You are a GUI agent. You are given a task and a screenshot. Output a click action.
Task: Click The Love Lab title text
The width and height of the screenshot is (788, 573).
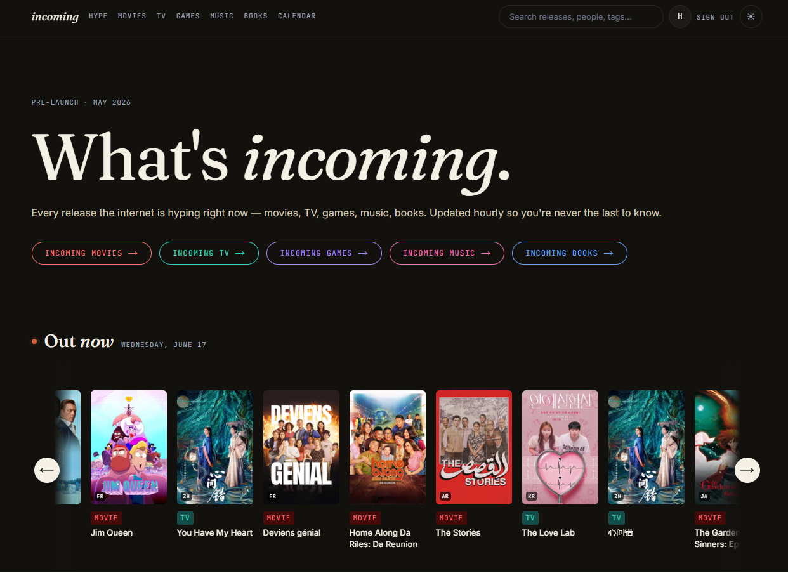click(548, 533)
